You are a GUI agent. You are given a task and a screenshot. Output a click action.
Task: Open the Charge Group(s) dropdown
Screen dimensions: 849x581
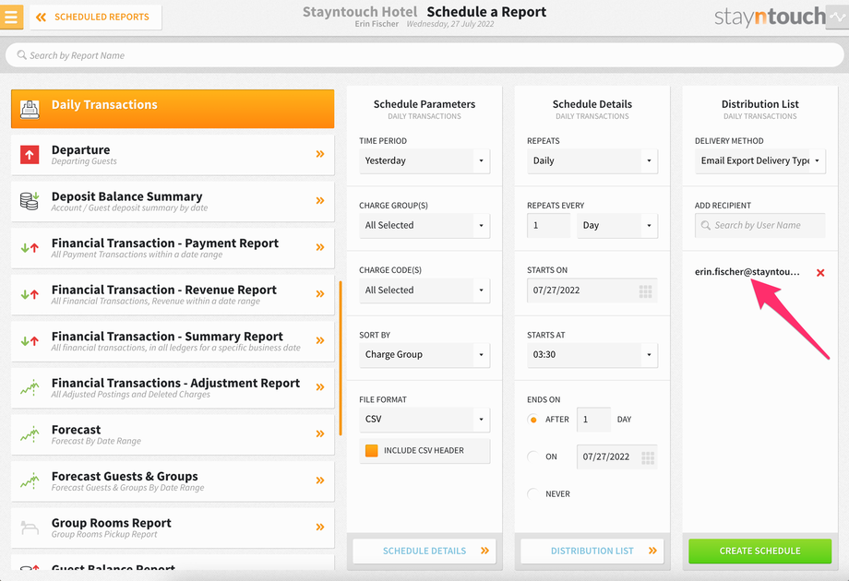tap(424, 225)
